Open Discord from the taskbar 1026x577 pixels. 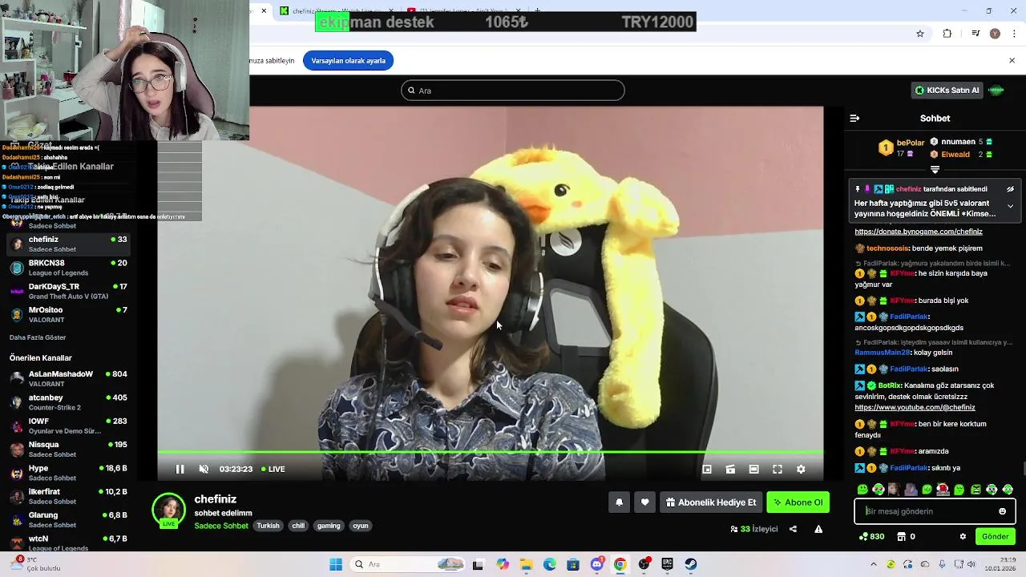point(596,564)
